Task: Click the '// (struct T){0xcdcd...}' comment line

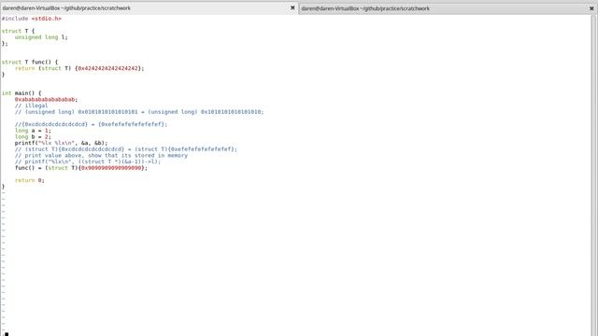Action: point(126,149)
